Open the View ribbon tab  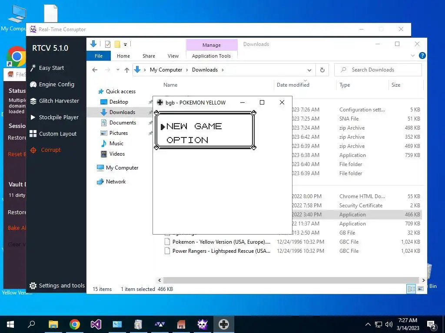click(x=173, y=56)
